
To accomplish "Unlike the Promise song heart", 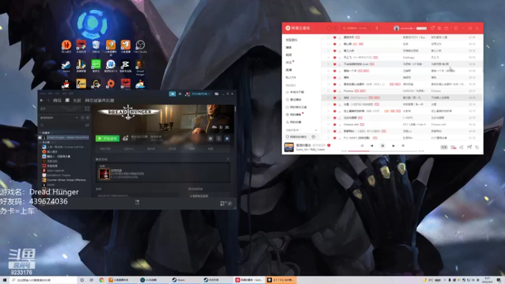I will click(x=335, y=91).
